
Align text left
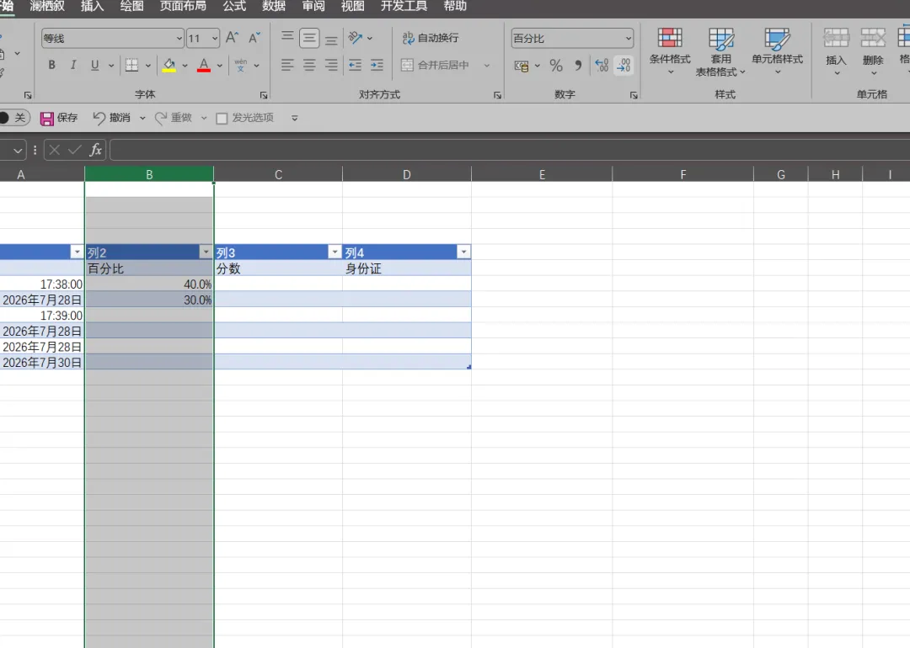click(x=287, y=65)
